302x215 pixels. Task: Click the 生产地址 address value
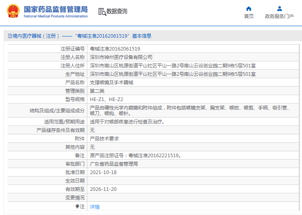[x=173, y=74]
